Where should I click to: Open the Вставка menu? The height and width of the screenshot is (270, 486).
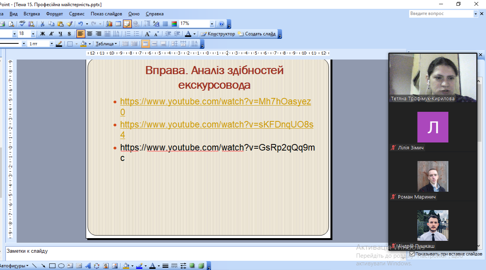click(x=32, y=14)
